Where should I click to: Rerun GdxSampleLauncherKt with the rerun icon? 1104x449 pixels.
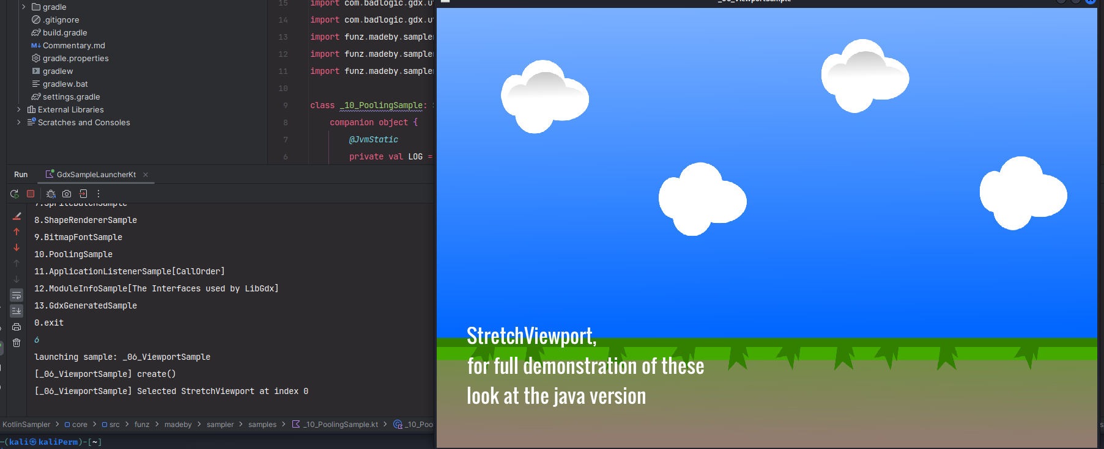click(15, 194)
